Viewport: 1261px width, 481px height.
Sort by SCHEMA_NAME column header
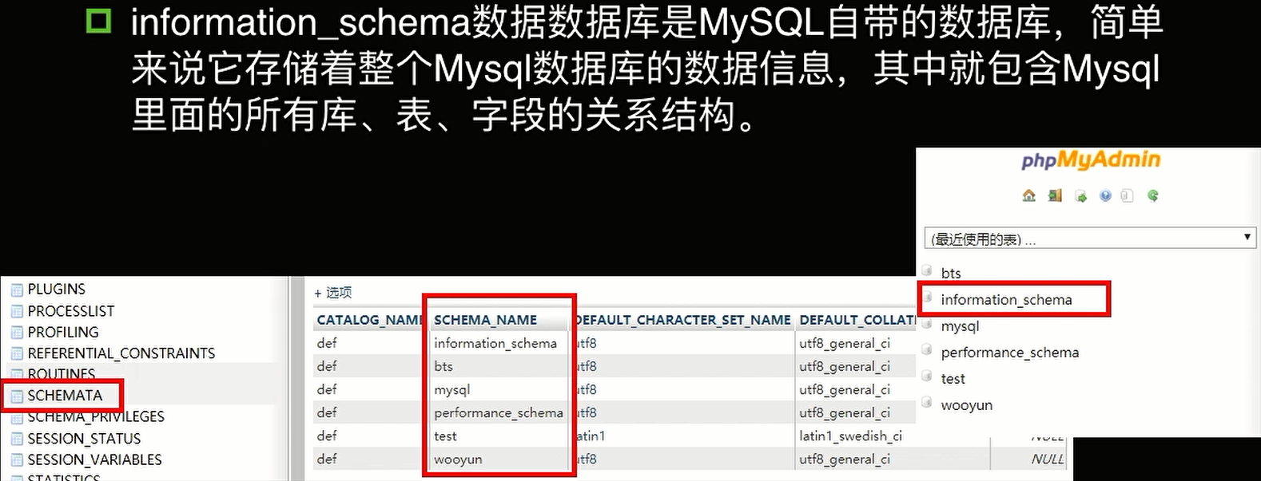[x=485, y=320]
